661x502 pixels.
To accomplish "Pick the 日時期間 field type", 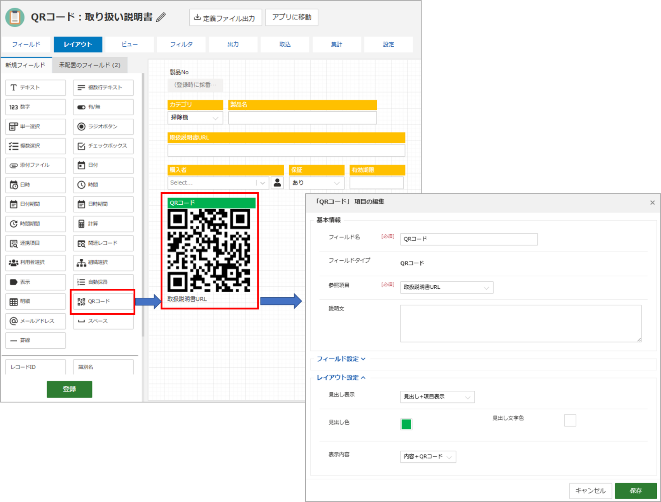I will (103, 204).
